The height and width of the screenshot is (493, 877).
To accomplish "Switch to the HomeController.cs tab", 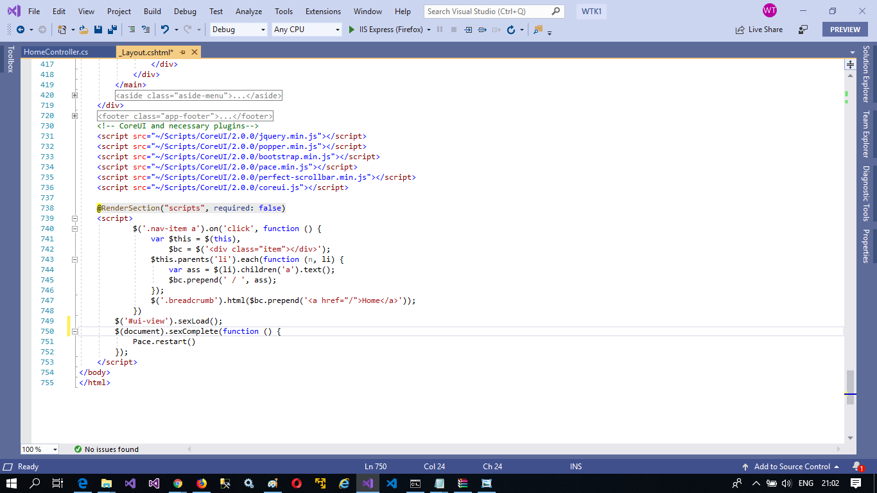I will pos(56,52).
